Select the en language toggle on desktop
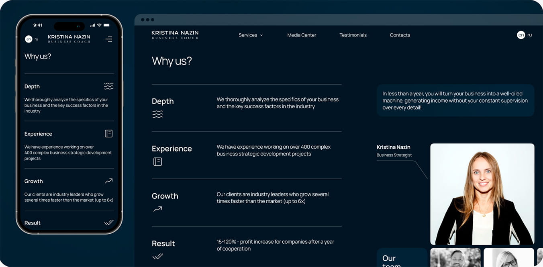This screenshot has width=543, height=267. pos(521,35)
